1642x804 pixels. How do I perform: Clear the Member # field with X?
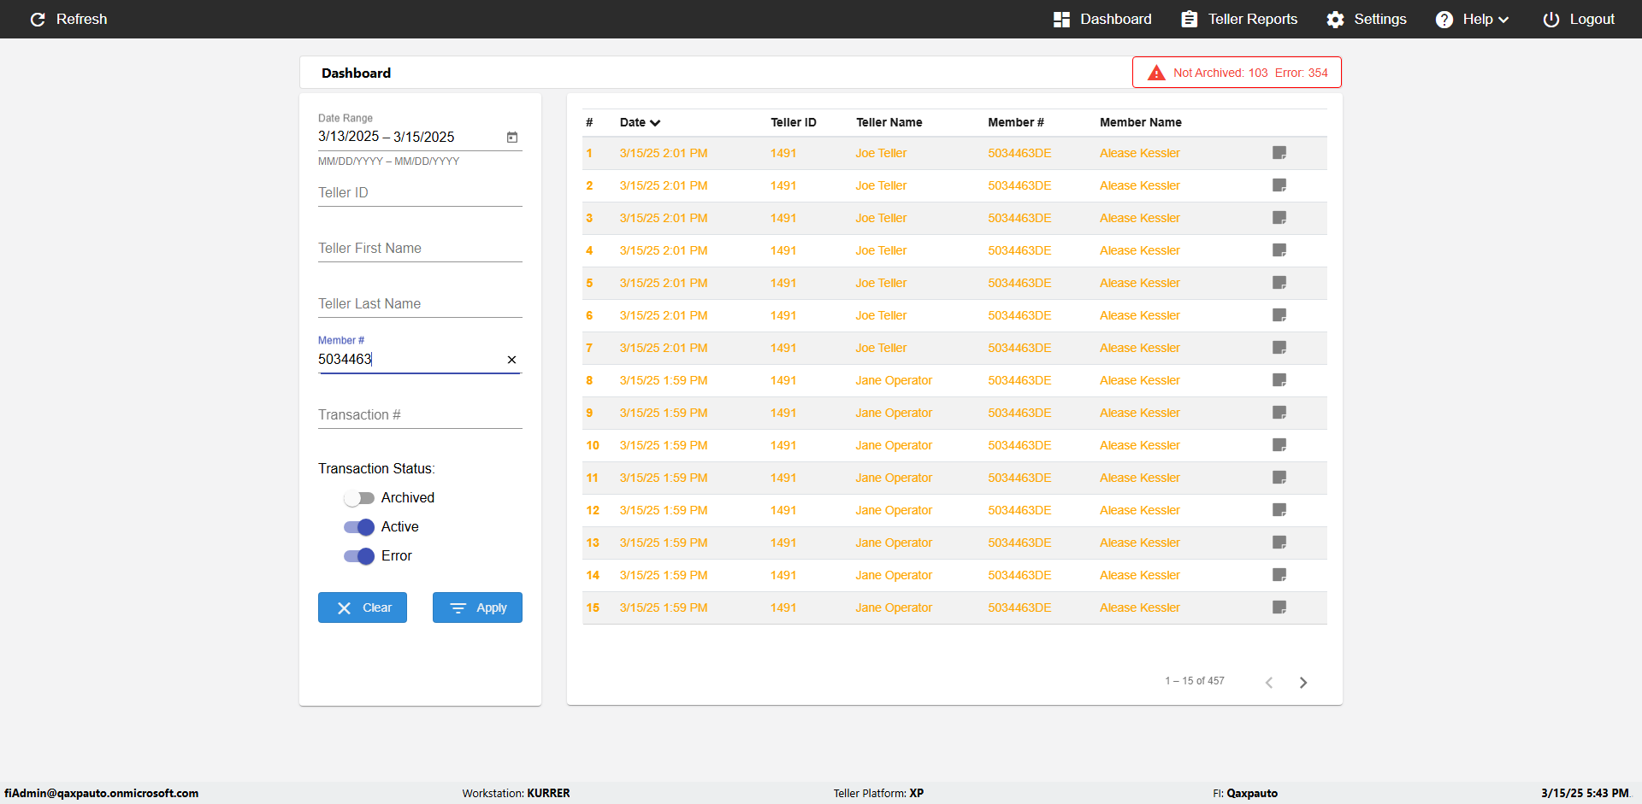click(511, 360)
